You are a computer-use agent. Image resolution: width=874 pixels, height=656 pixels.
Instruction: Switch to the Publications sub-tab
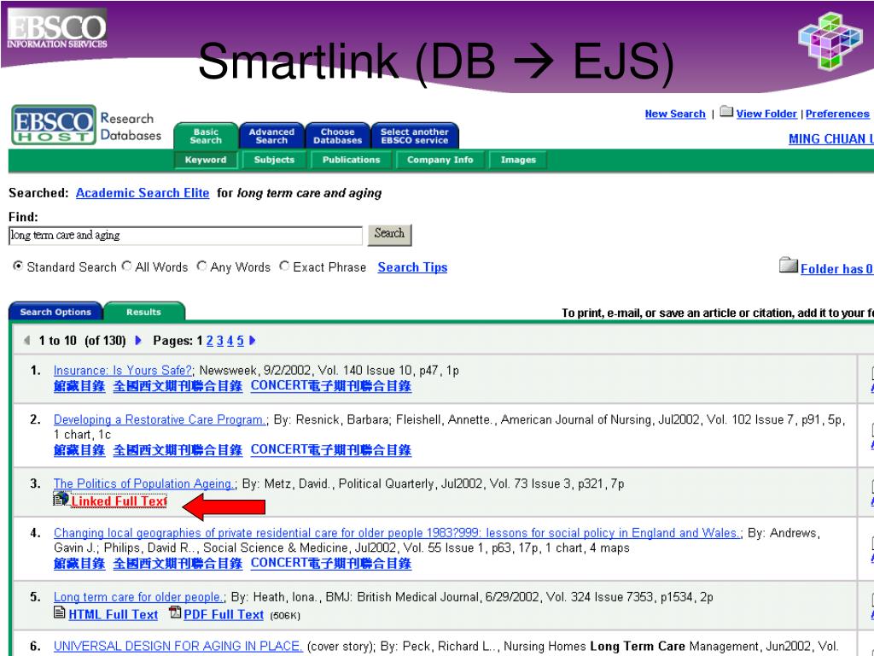tap(351, 160)
